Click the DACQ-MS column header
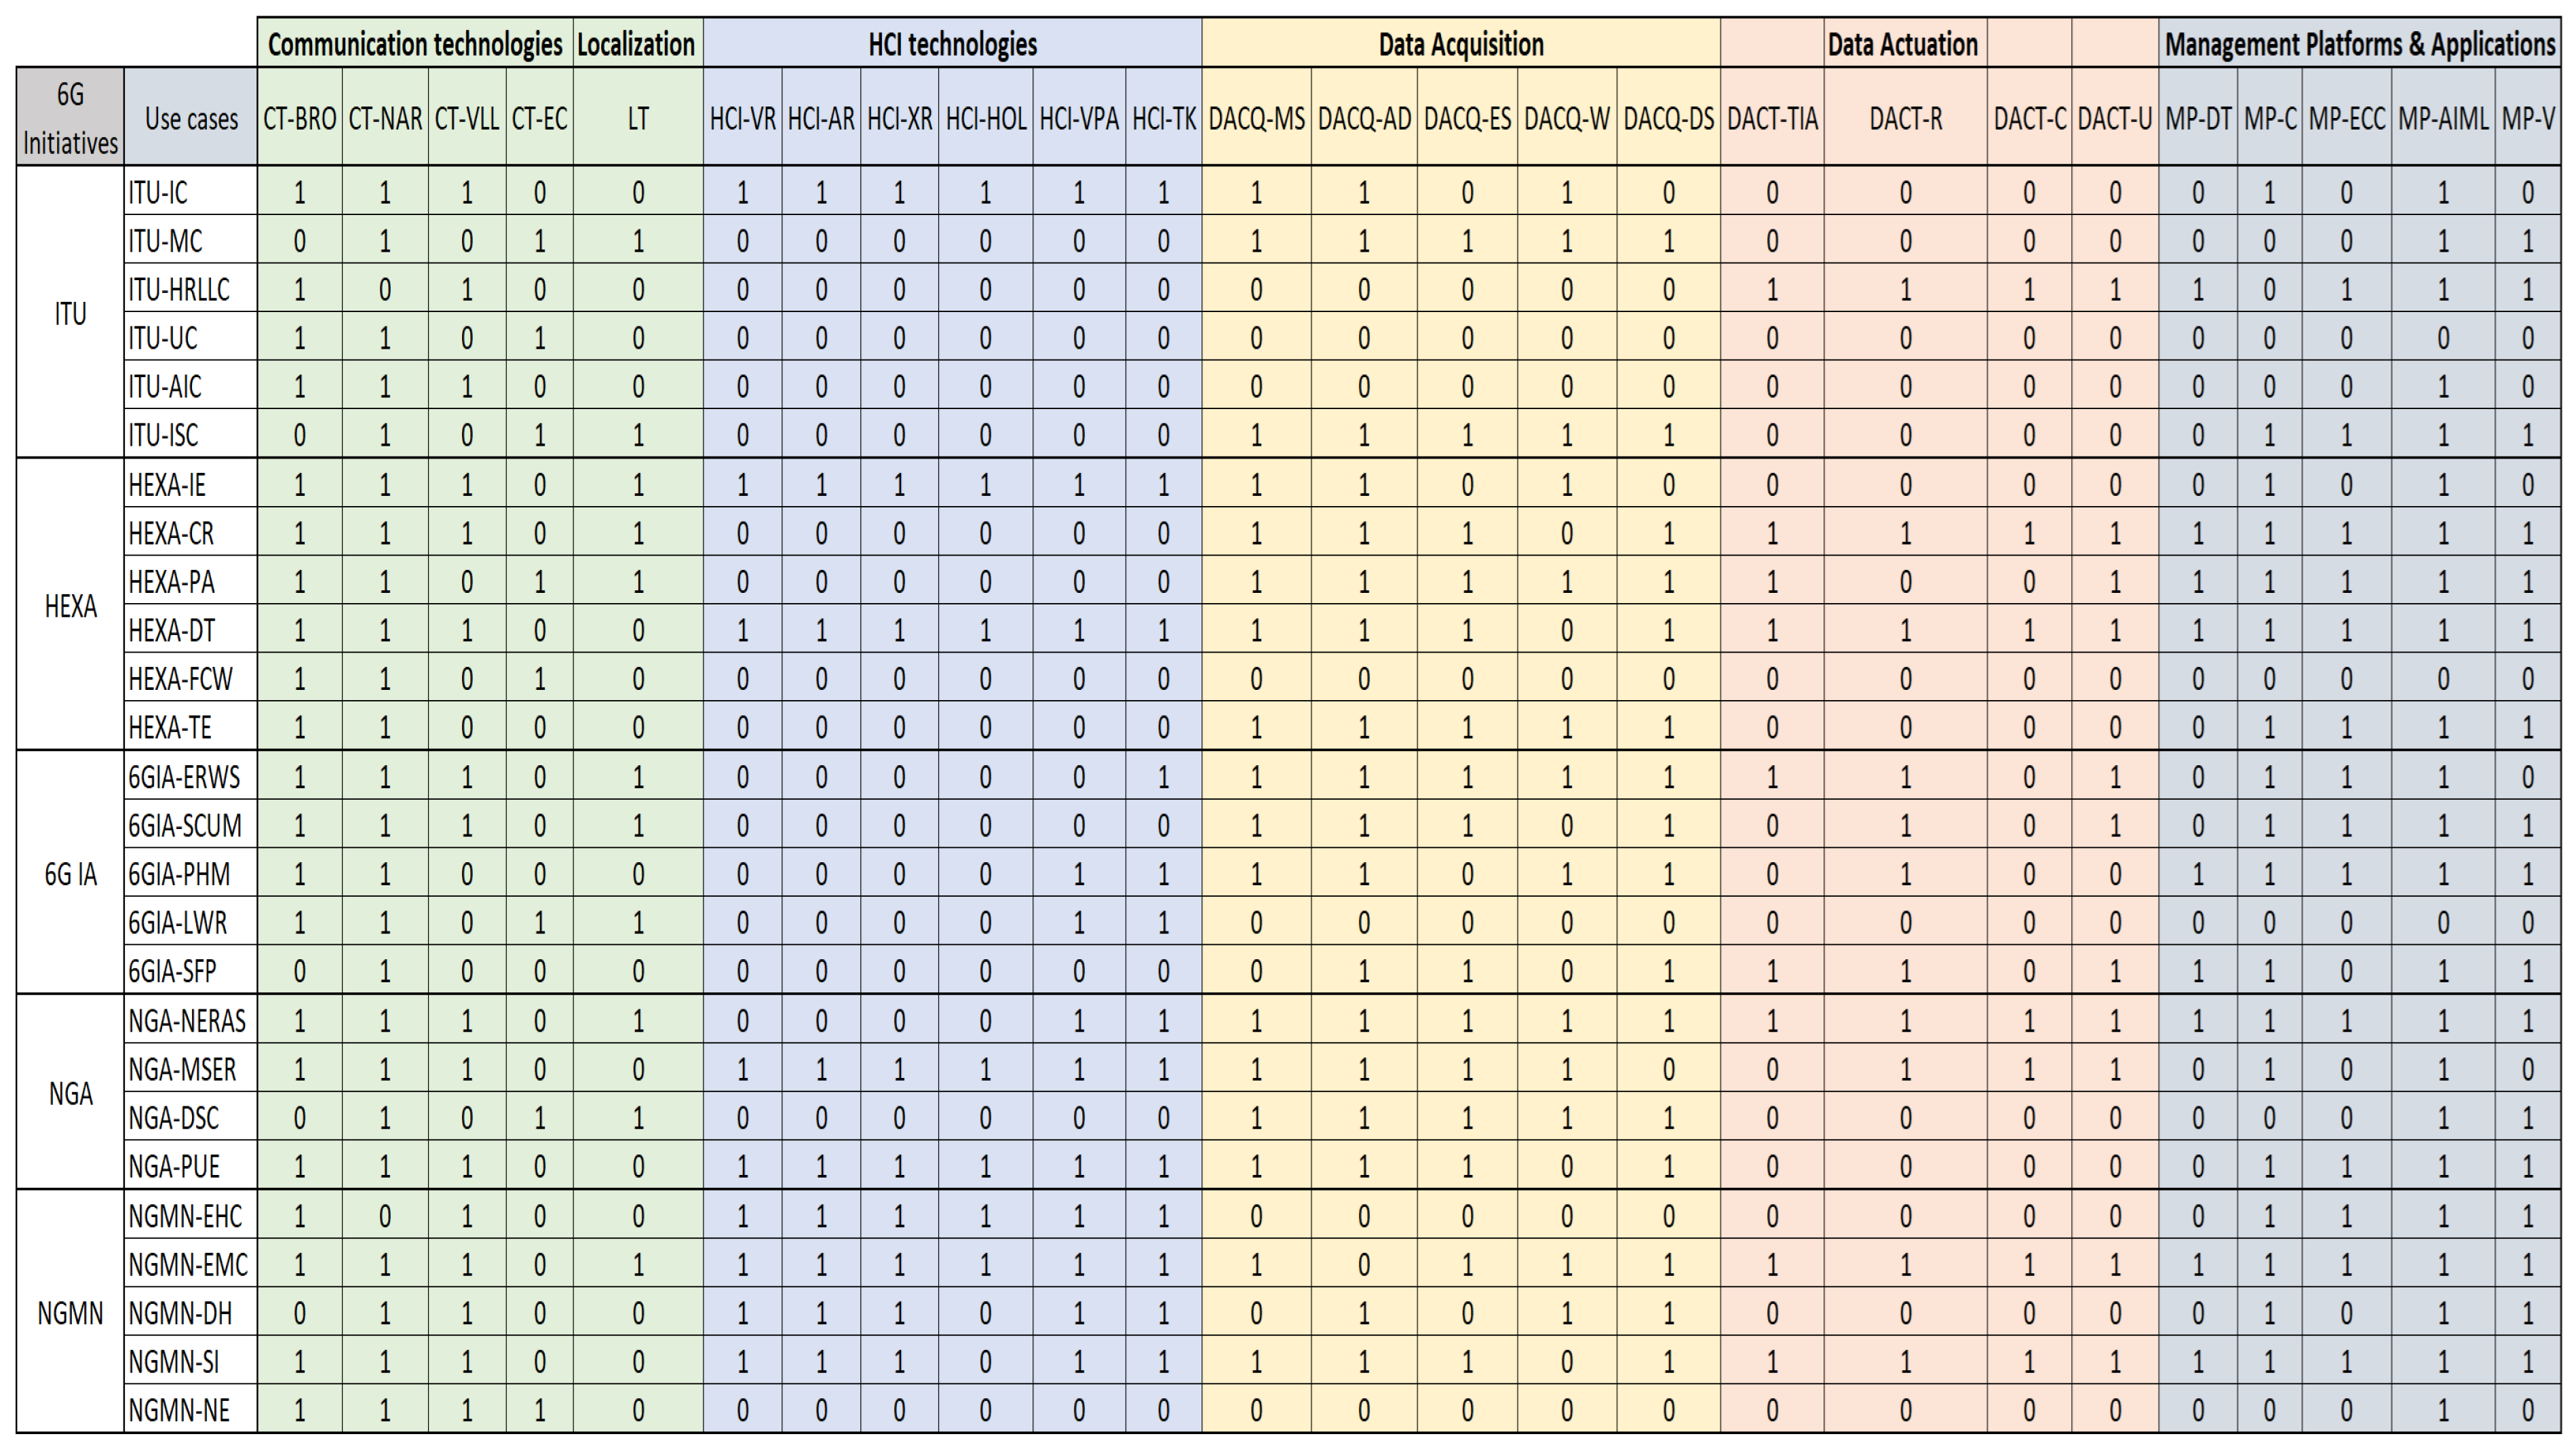 pyautogui.click(x=1256, y=119)
